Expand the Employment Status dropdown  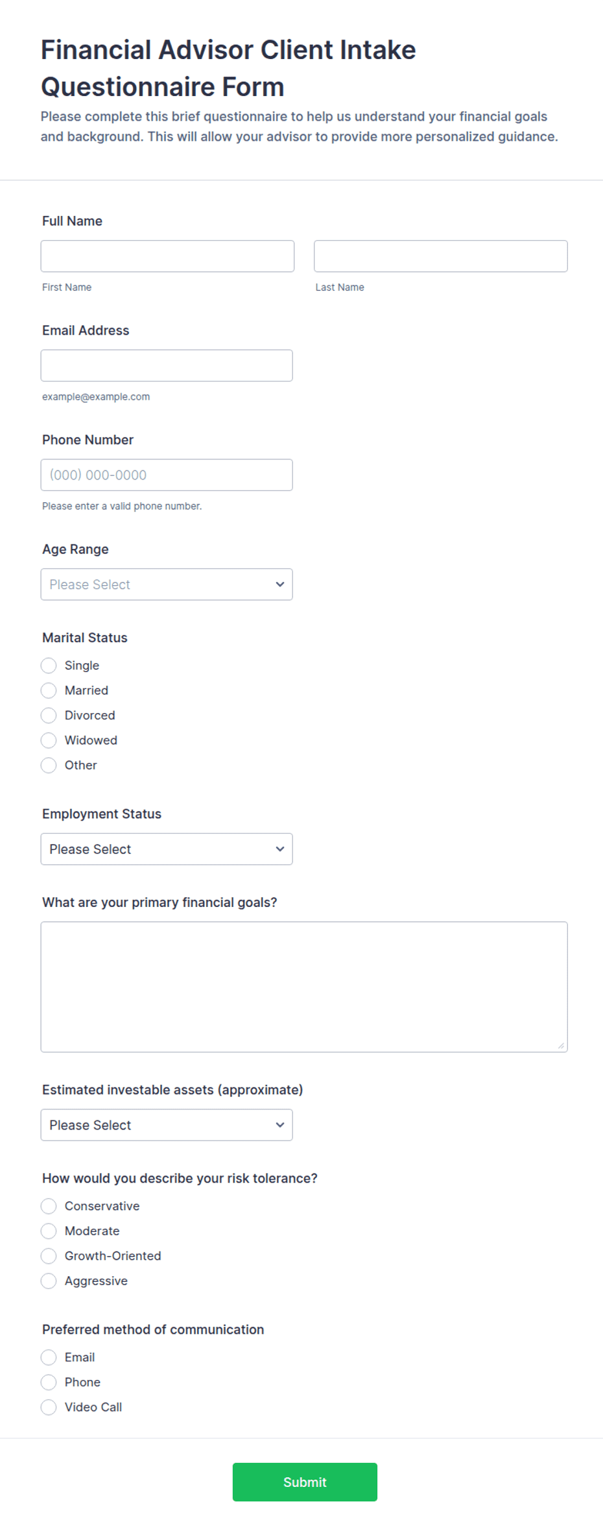(167, 849)
